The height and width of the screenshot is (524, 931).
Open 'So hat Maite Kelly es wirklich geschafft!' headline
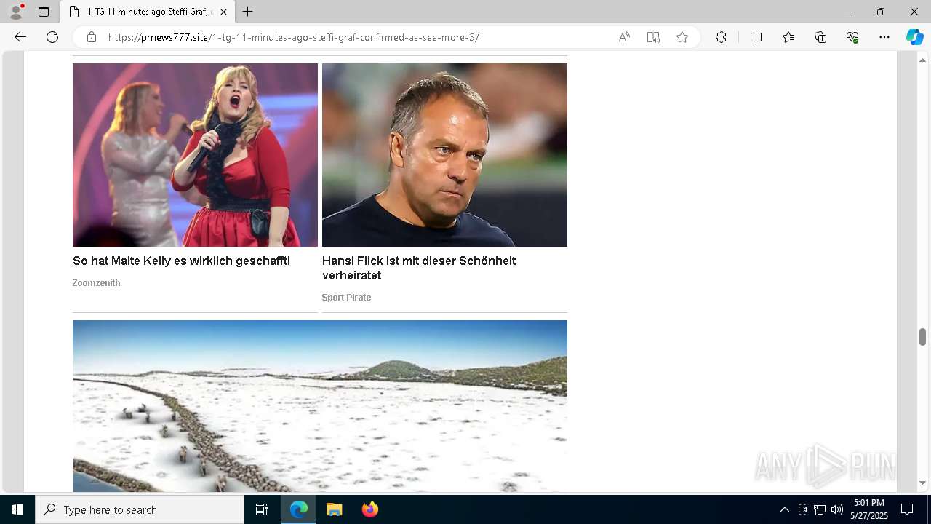pyautogui.click(x=181, y=261)
